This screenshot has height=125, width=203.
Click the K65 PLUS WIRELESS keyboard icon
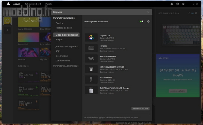[x=91, y=58]
